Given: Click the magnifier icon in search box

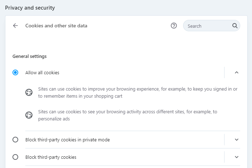Looking at the screenshot, I should [235, 26].
